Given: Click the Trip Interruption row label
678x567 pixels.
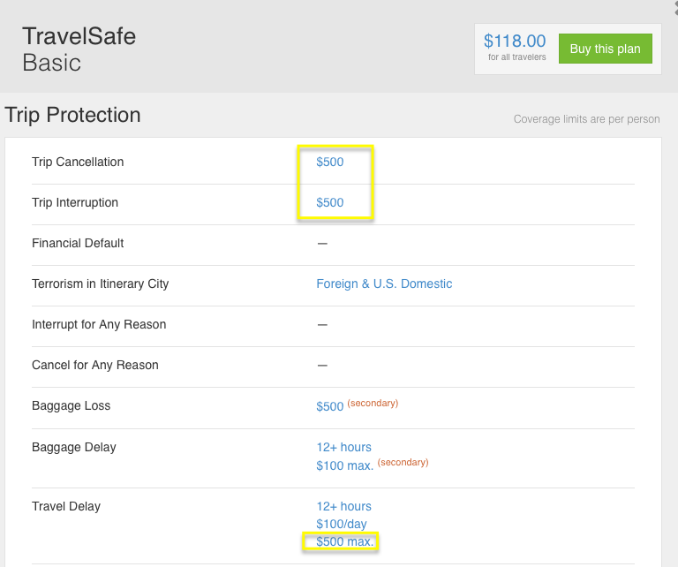Looking at the screenshot, I should click(x=75, y=202).
